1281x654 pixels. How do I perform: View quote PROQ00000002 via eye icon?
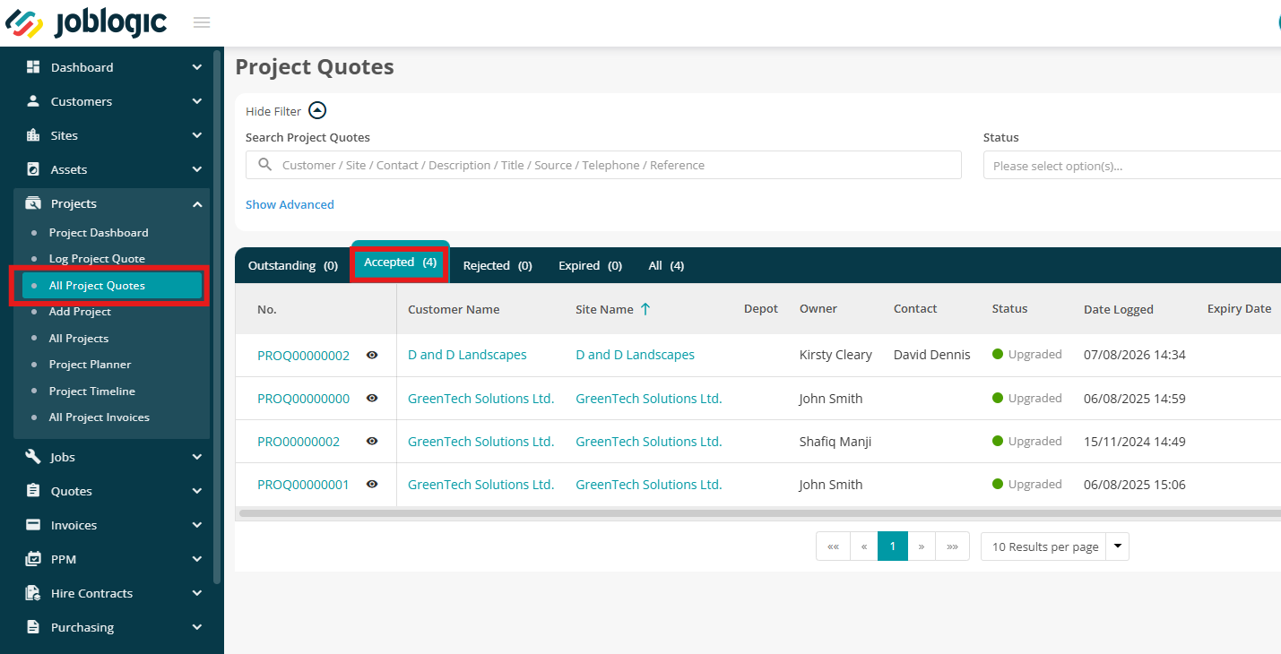coord(372,355)
